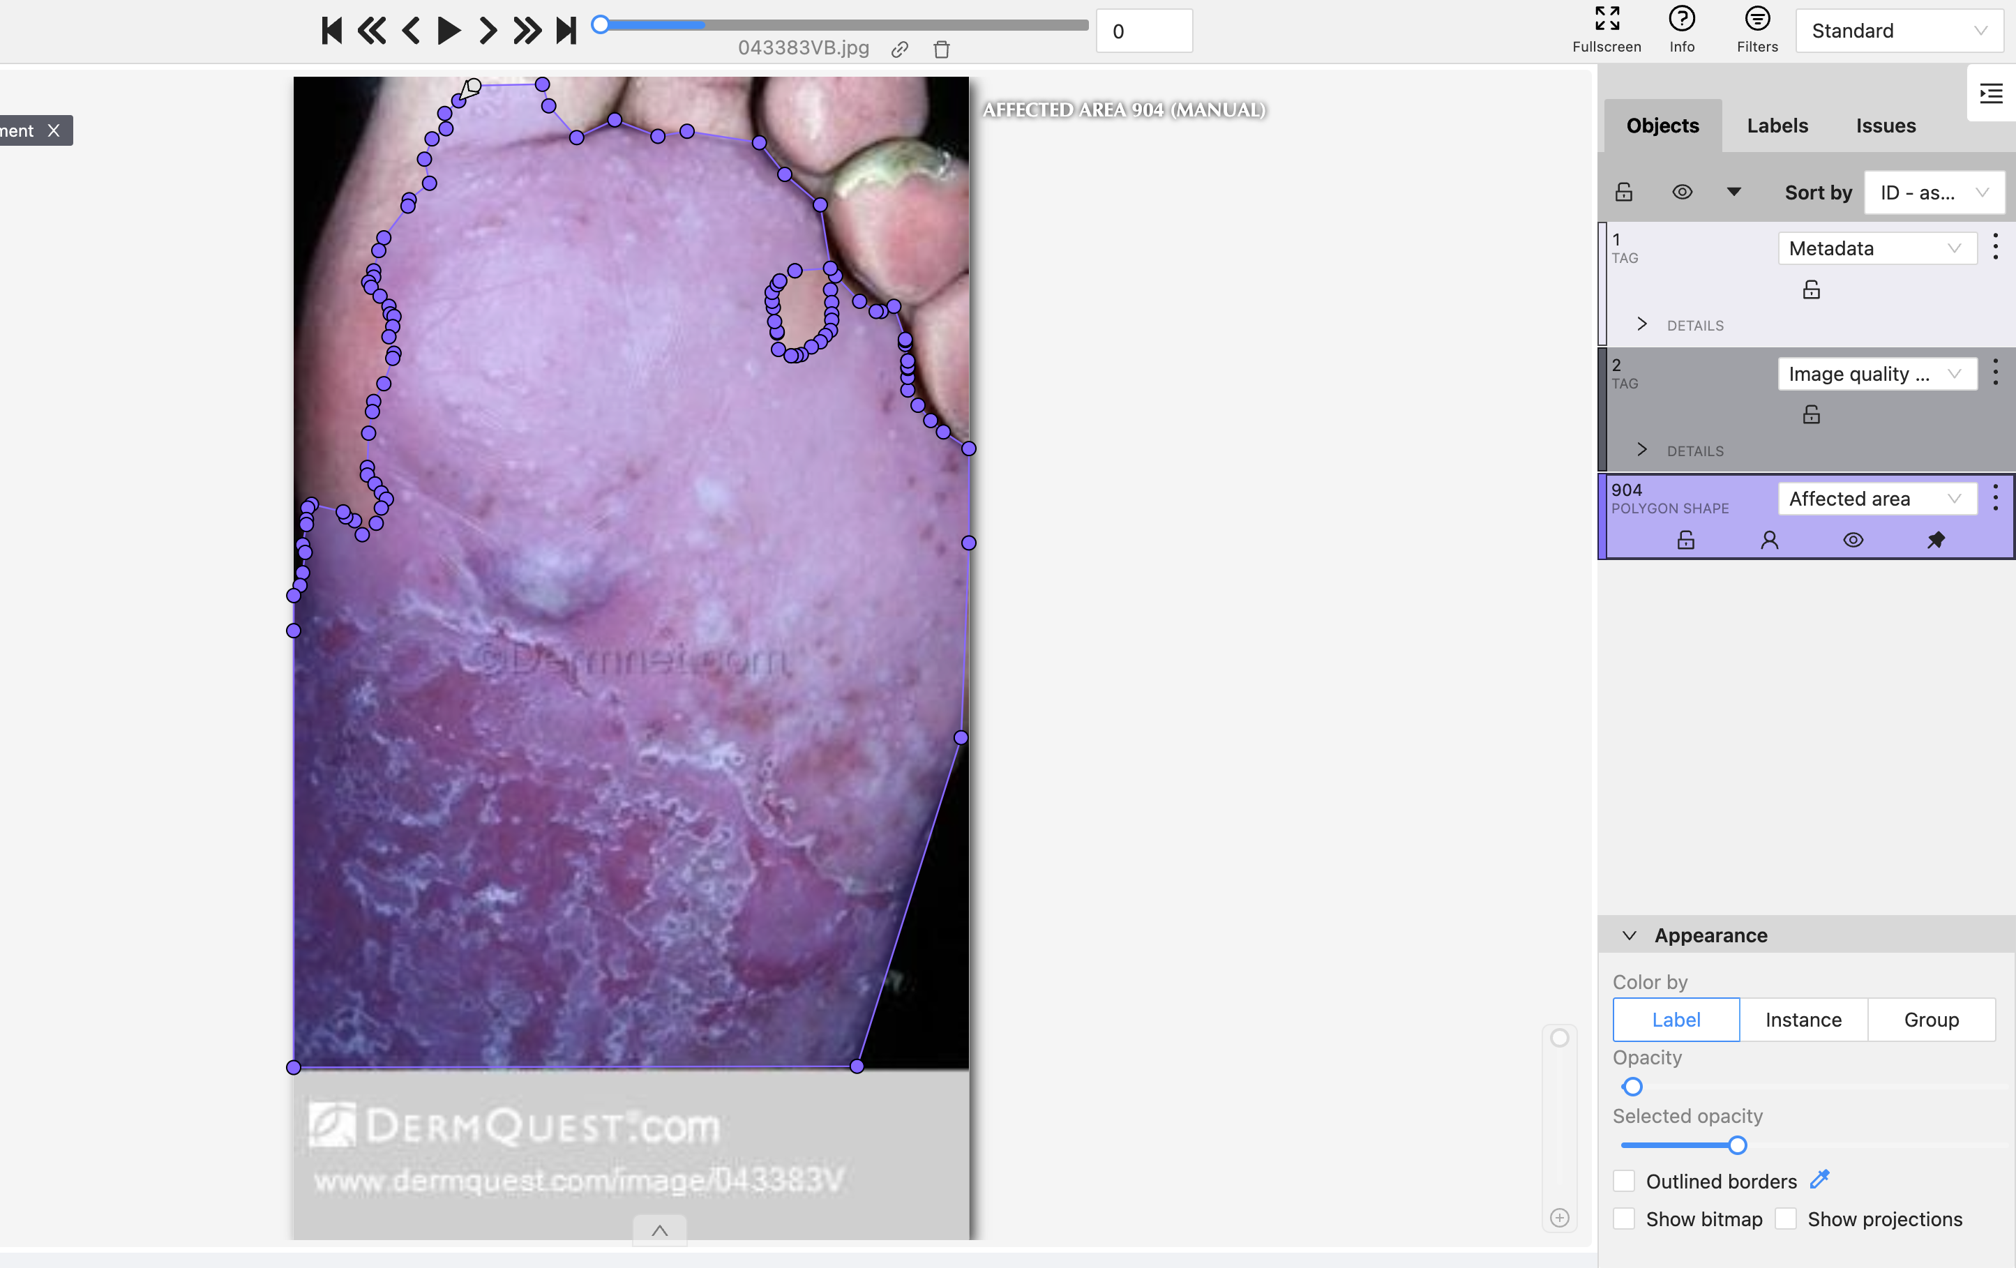Screen dimensions: 2016x1268
Task: Click the delete frame trash icon
Action: click(941, 50)
